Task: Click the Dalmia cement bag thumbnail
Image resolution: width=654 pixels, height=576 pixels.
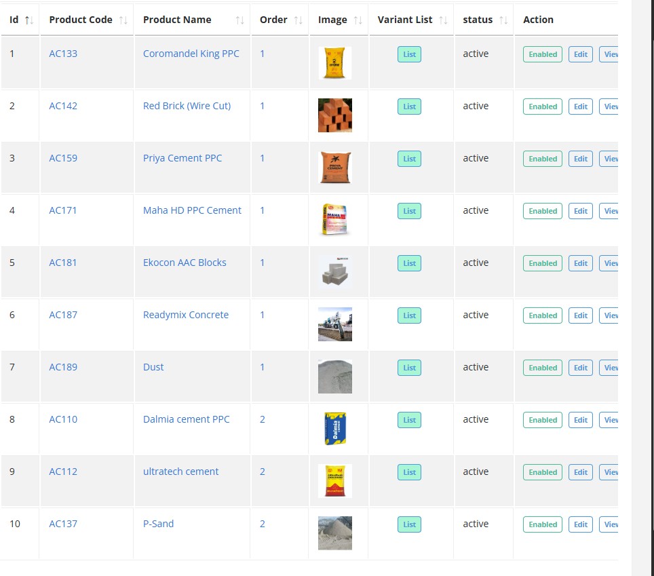Action: click(334, 429)
